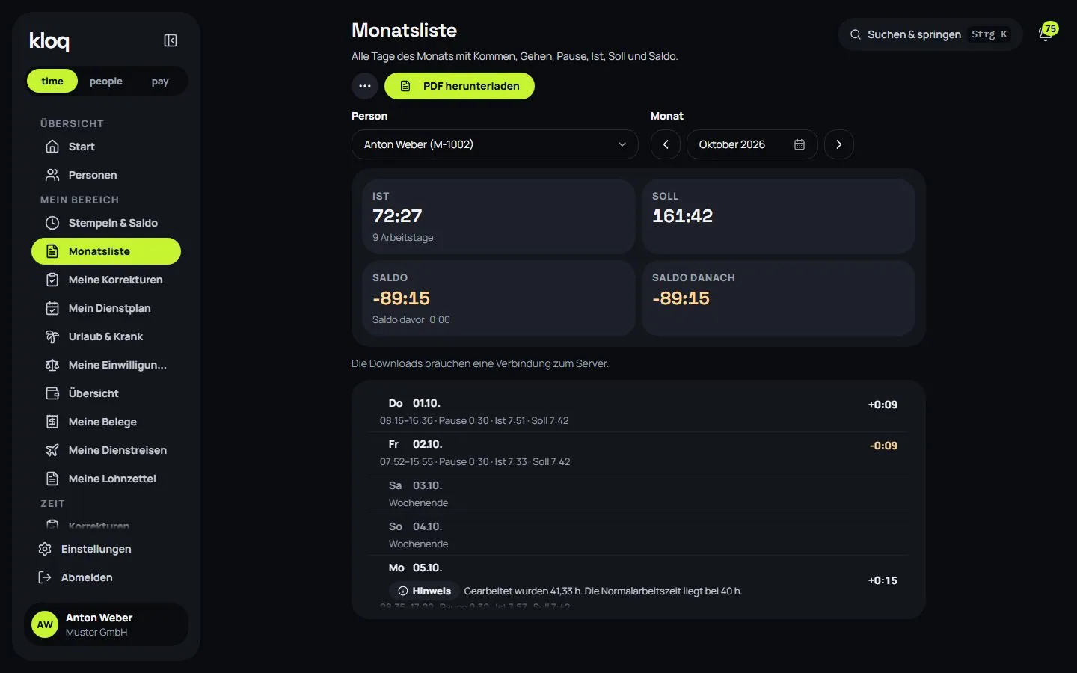The height and width of the screenshot is (673, 1077).
Task: Click the IST 72:27 card
Action: [x=498, y=216]
